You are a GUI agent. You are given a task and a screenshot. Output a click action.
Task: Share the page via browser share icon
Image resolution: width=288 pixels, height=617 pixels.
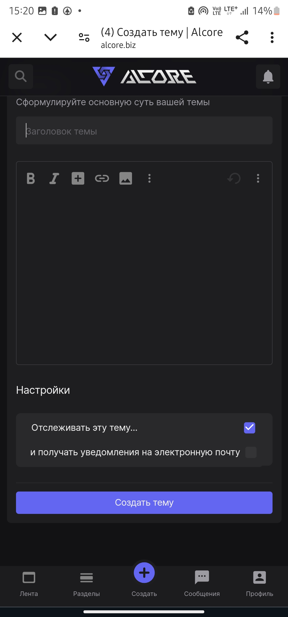tap(242, 37)
